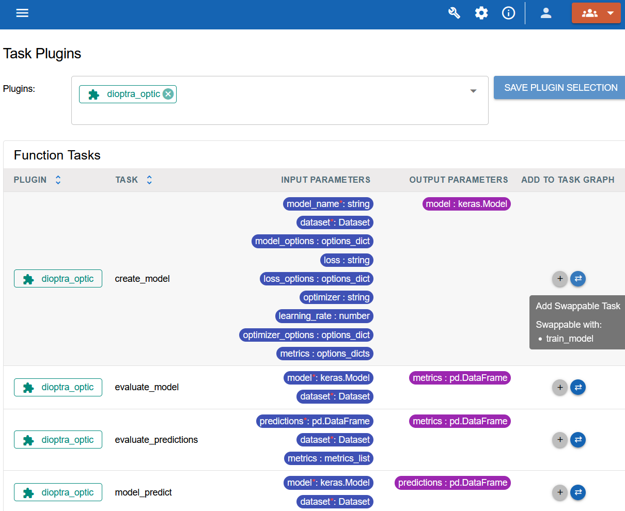Click predictions : pd.DataFrame output chip

[452, 483]
